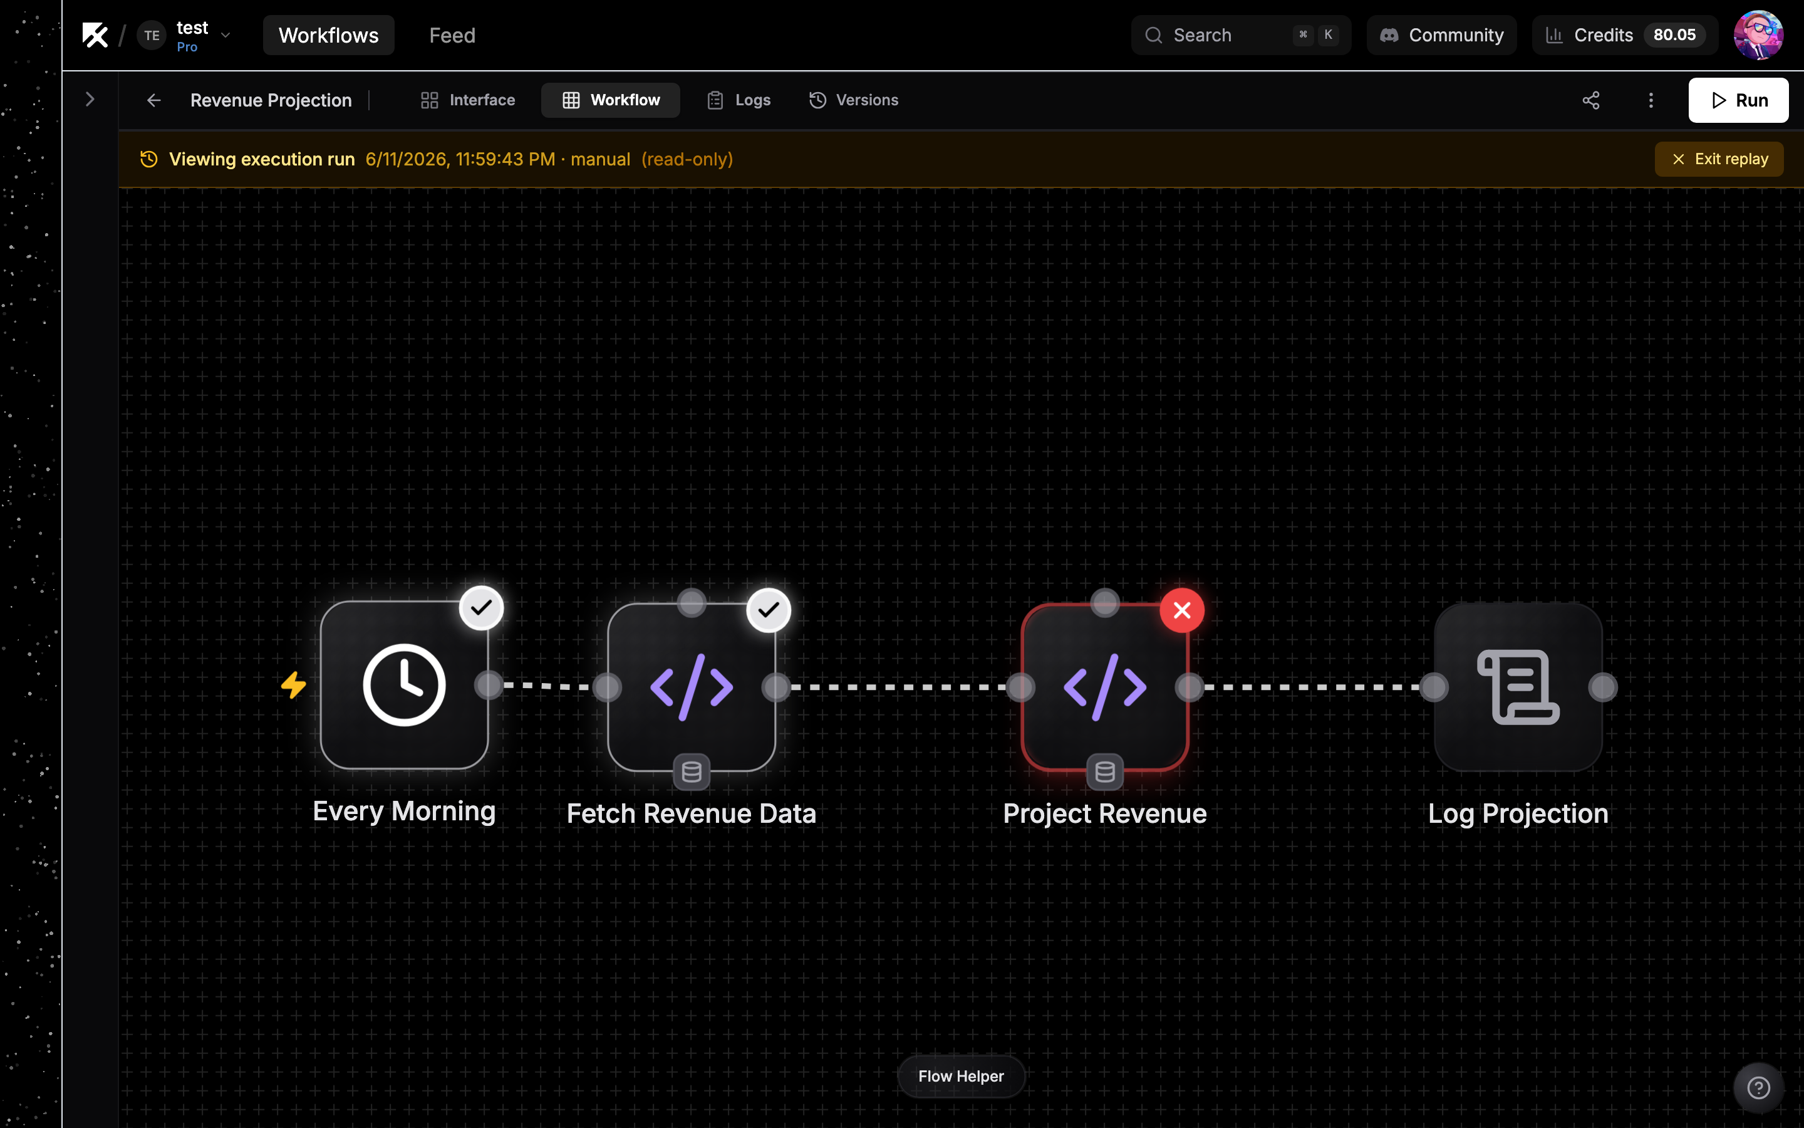
Task: Click Project Revenue database icon
Action: [x=1105, y=771]
